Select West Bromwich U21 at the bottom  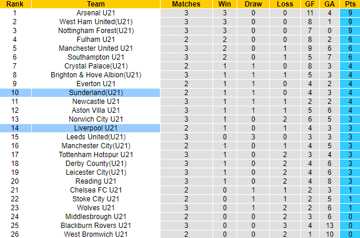pyautogui.click(x=96, y=234)
